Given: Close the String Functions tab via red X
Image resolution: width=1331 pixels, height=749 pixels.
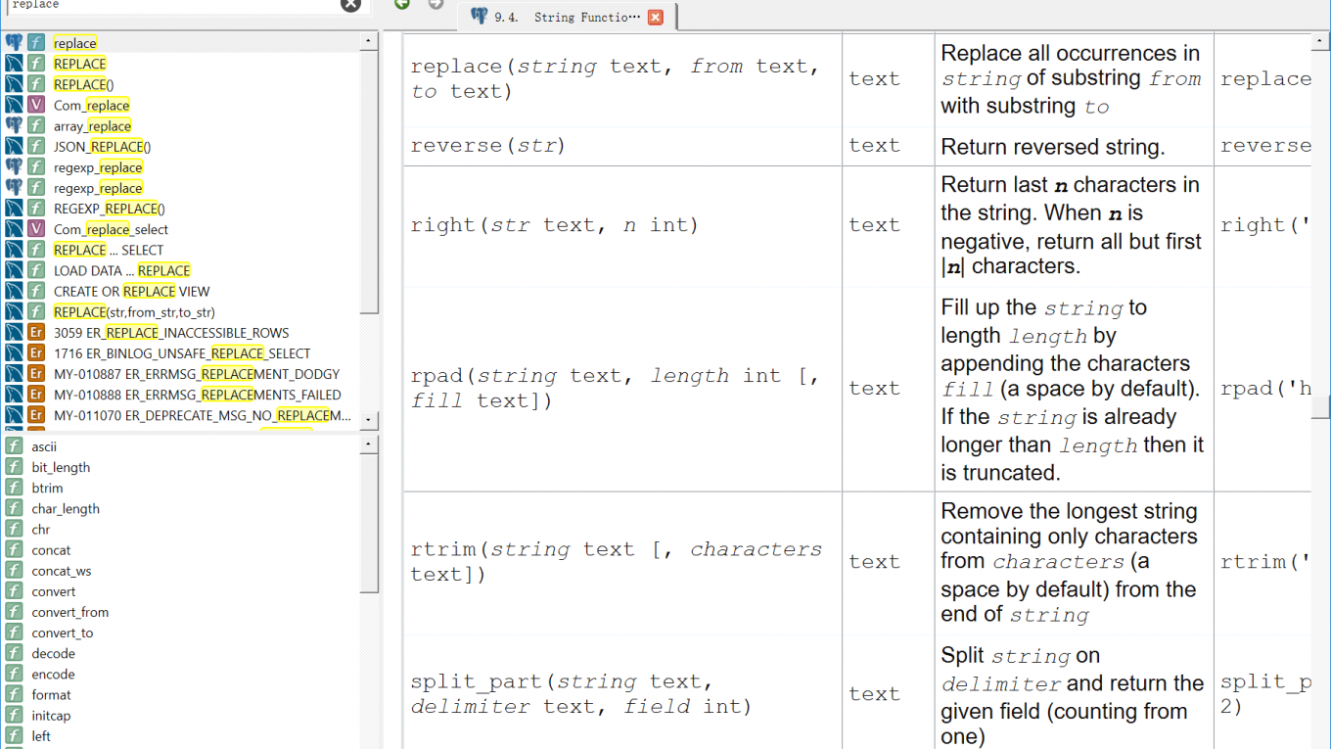Looking at the screenshot, I should (x=656, y=17).
